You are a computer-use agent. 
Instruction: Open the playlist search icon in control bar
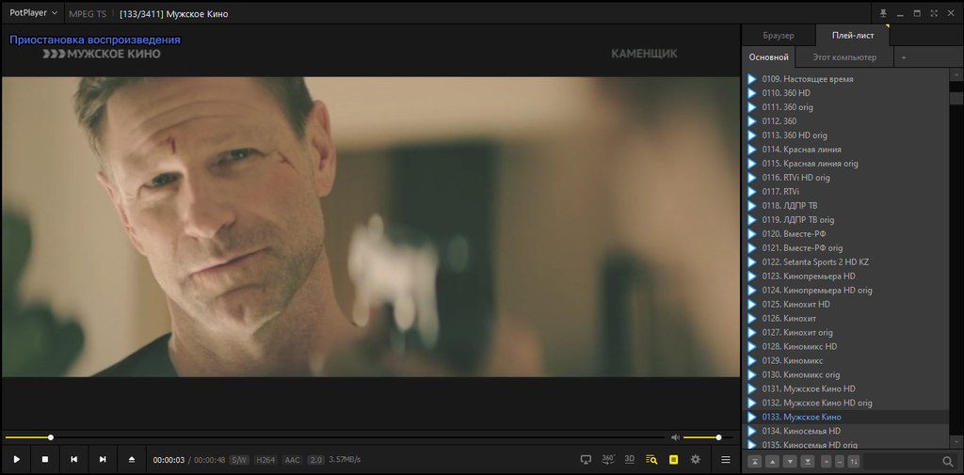pyautogui.click(x=651, y=459)
